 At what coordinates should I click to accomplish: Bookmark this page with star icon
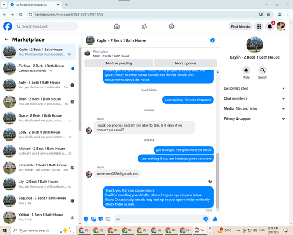[268, 15]
